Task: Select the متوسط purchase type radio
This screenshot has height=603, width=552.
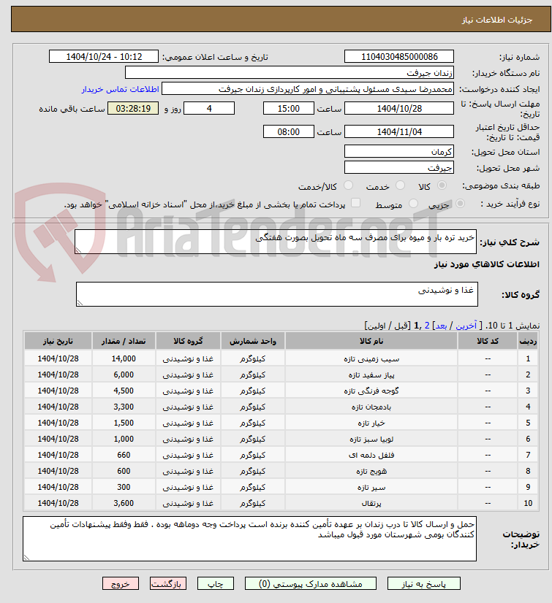Action: [413, 203]
